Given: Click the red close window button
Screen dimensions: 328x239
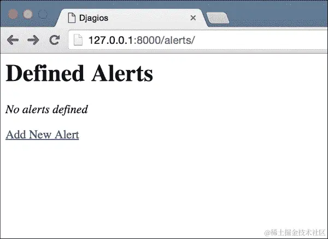Looking at the screenshot, I should pos(13,14).
